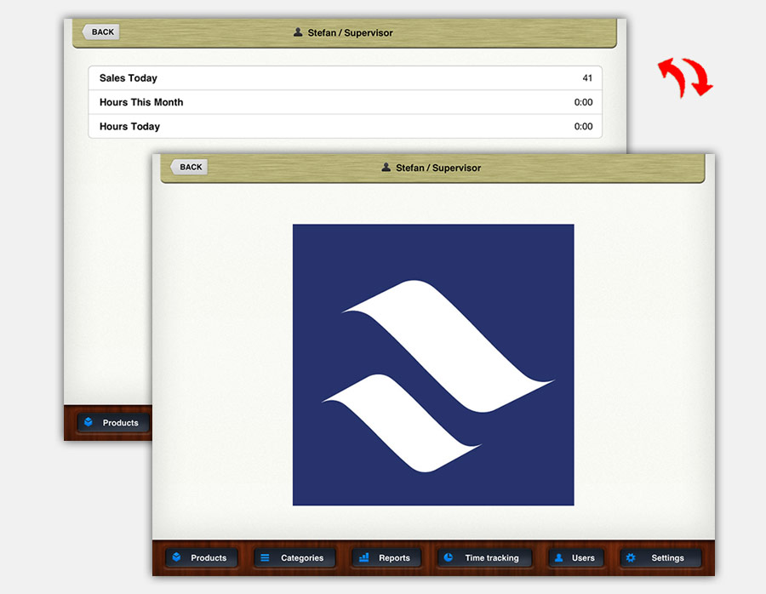This screenshot has height=594, width=766.
Task: Click the blue logo image
Action: (433, 365)
